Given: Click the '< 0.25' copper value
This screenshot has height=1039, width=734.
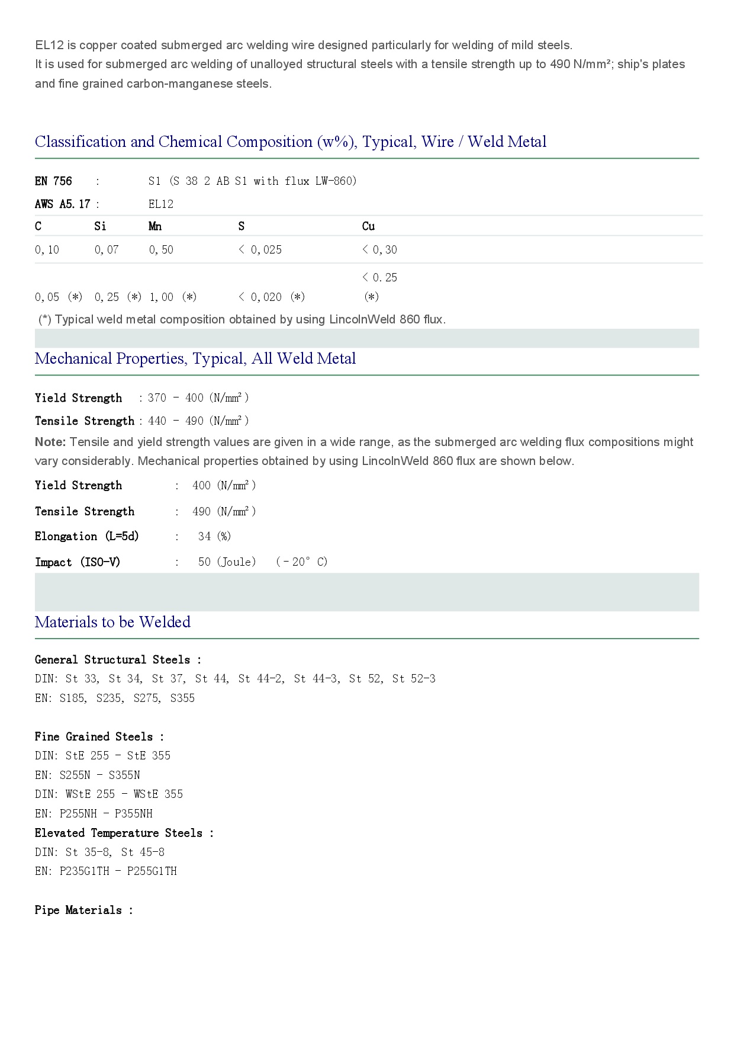Looking at the screenshot, I should click(380, 278).
